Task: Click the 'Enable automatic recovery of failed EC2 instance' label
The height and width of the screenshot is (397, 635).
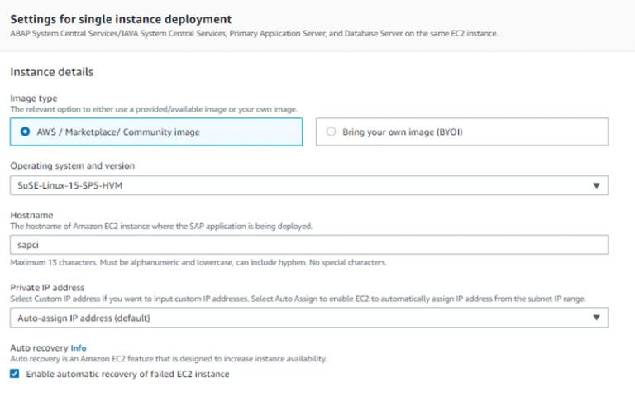Action: click(127, 374)
